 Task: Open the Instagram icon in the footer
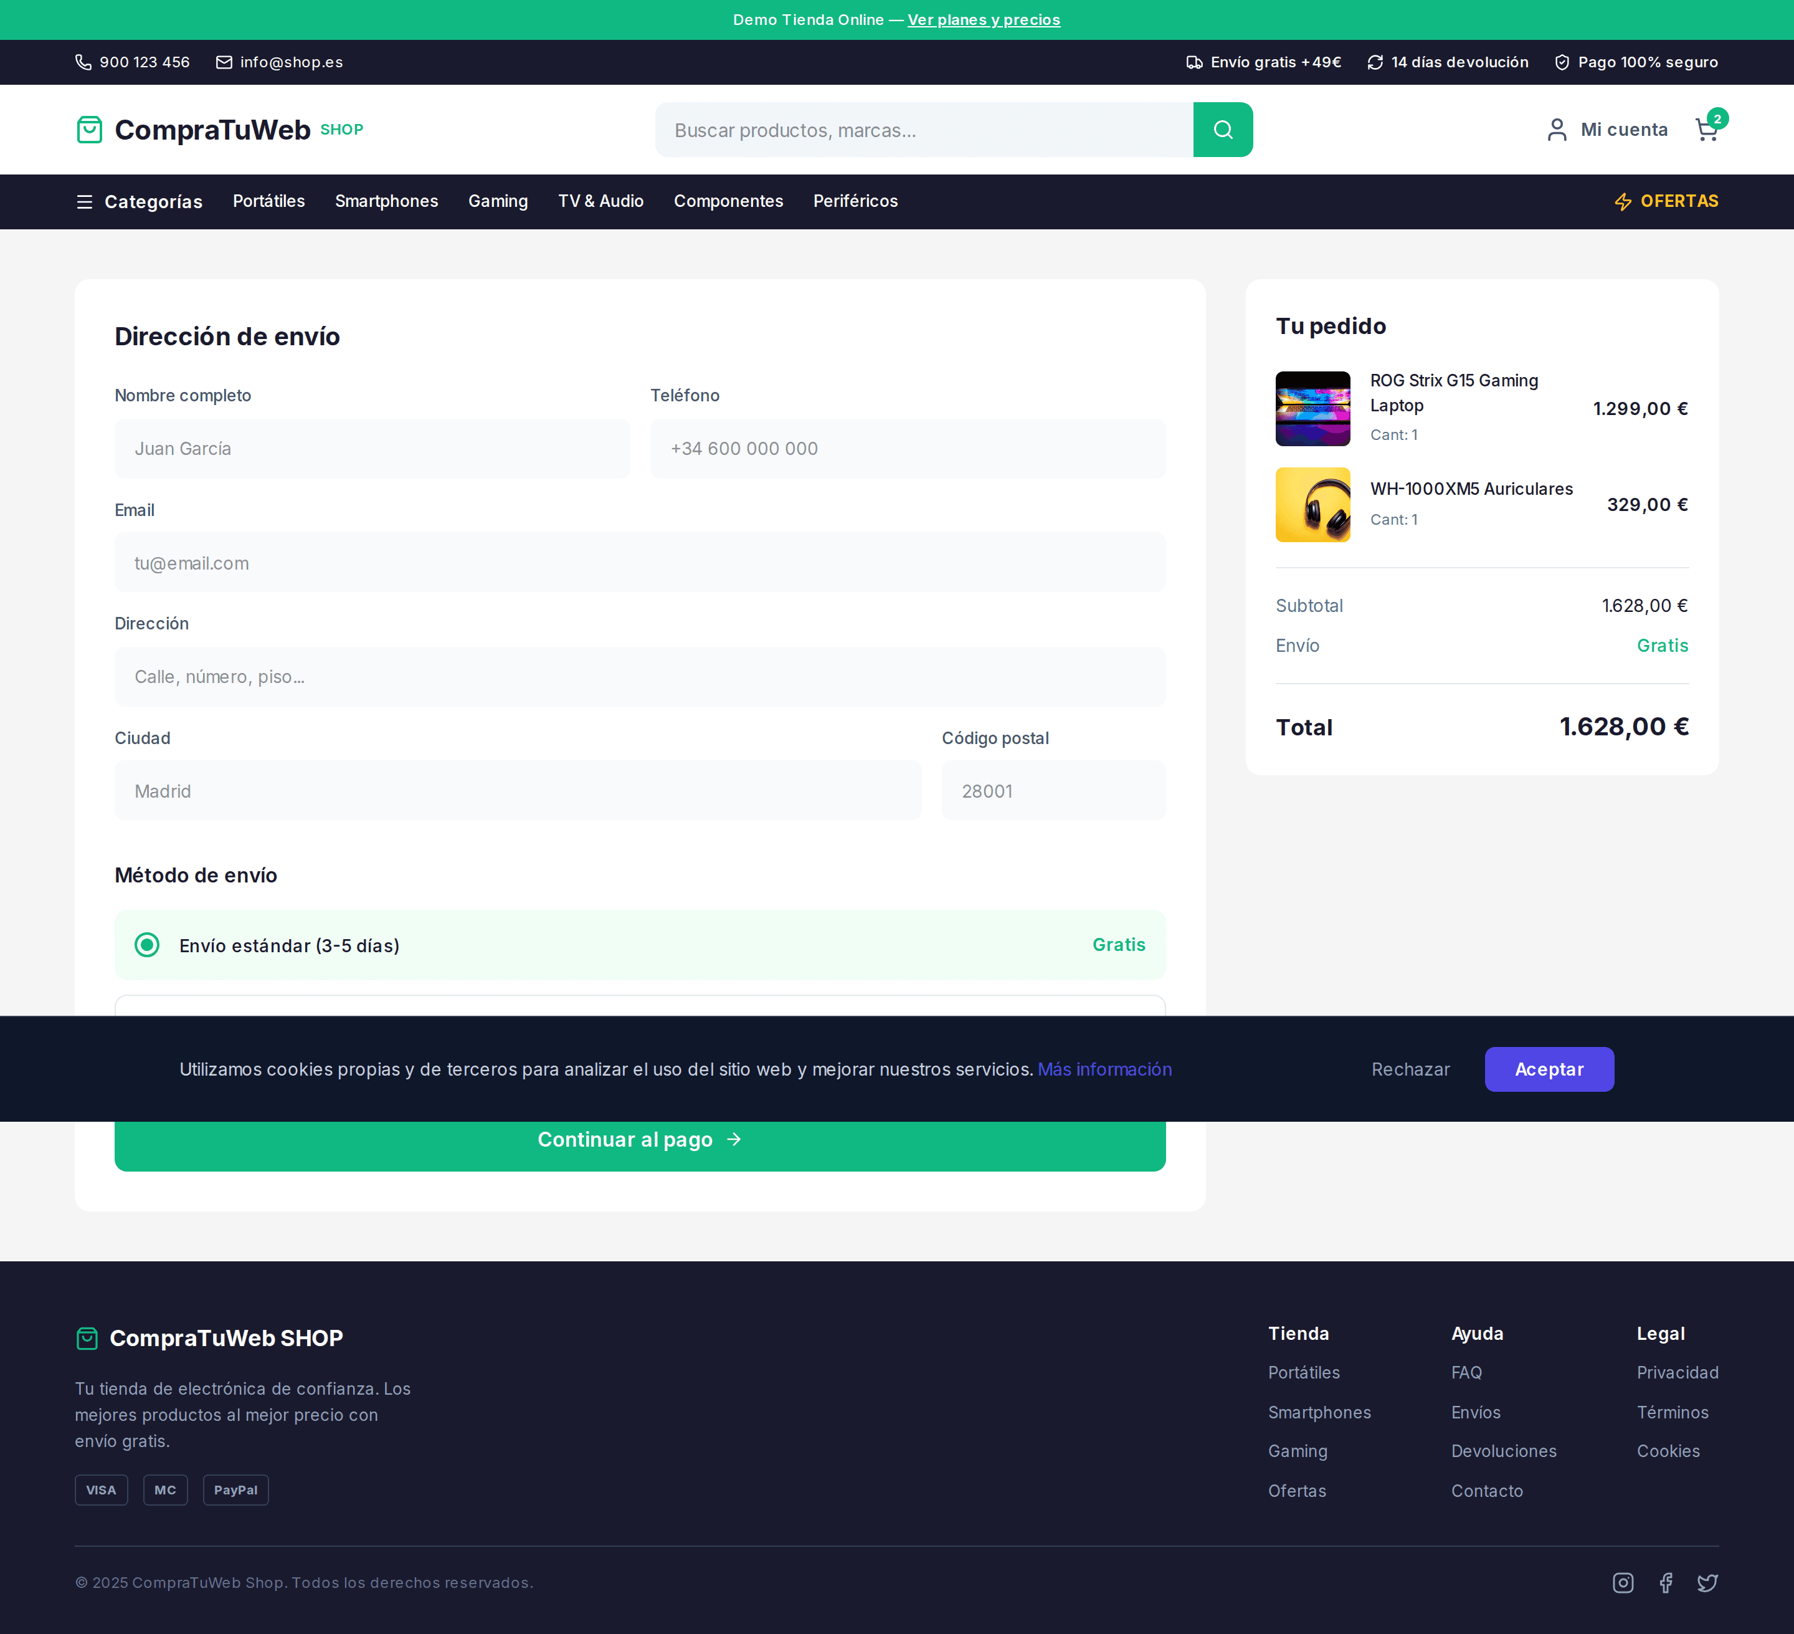[1623, 1584]
